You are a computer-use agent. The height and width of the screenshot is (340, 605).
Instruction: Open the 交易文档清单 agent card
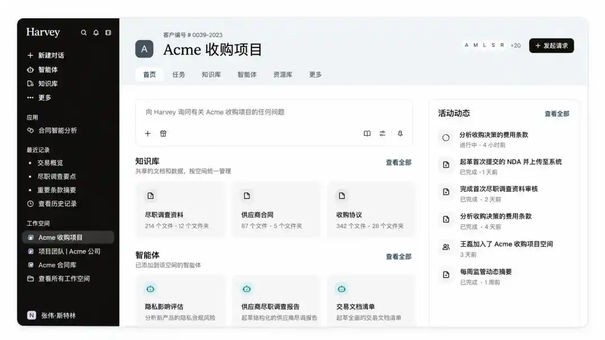pyautogui.click(x=371, y=301)
